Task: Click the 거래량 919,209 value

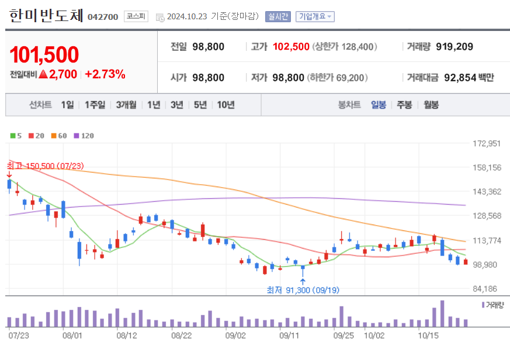Action: pos(455,47)
